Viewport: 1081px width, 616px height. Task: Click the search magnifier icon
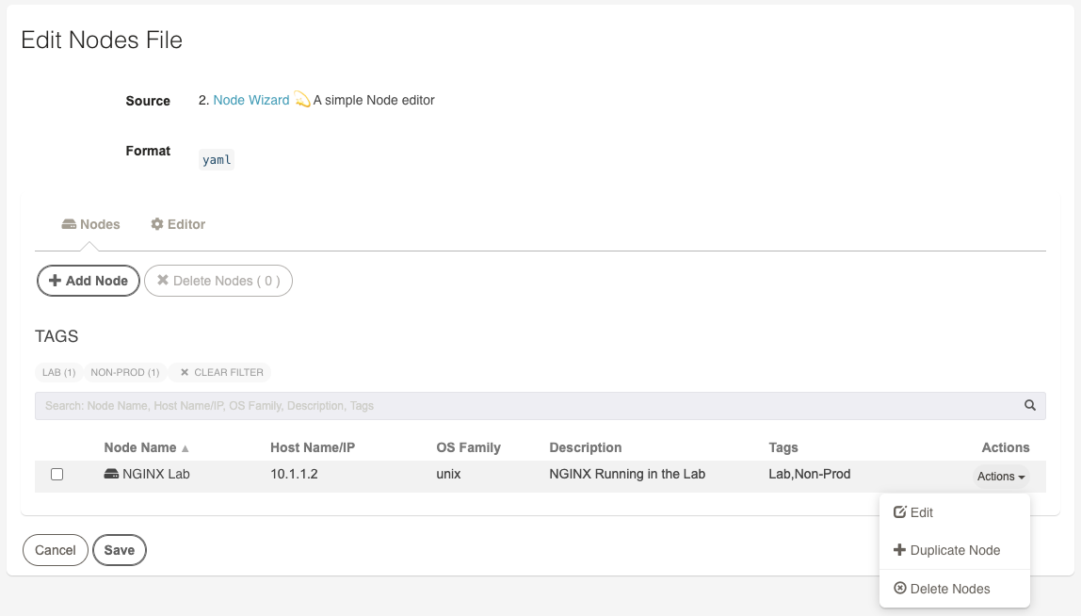click(1030, 406)
